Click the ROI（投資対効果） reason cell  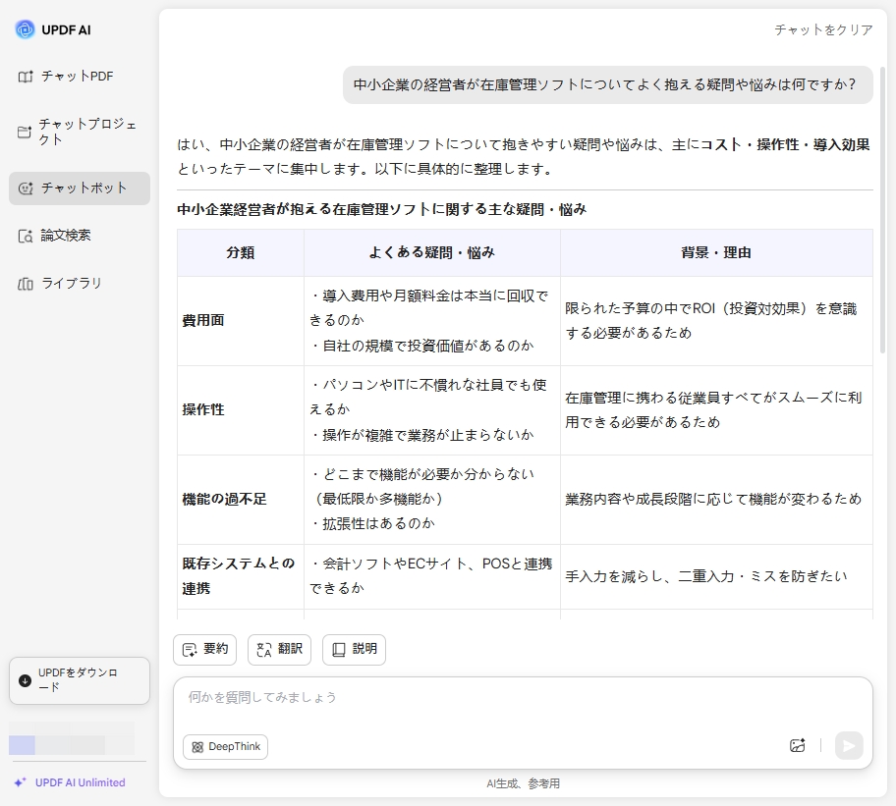click(716, 321)
